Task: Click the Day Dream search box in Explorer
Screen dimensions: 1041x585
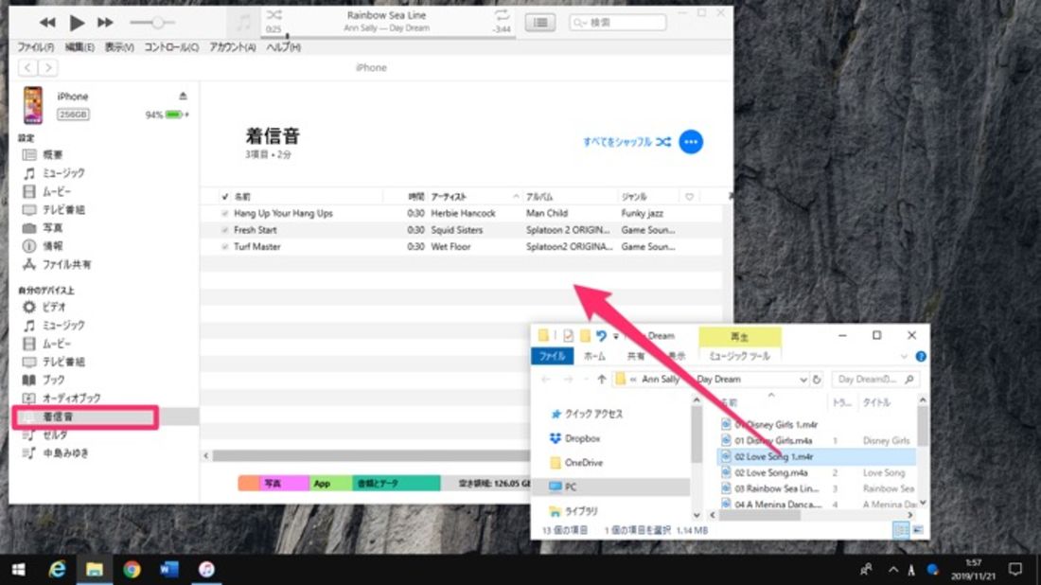Action: coord(875,380)
